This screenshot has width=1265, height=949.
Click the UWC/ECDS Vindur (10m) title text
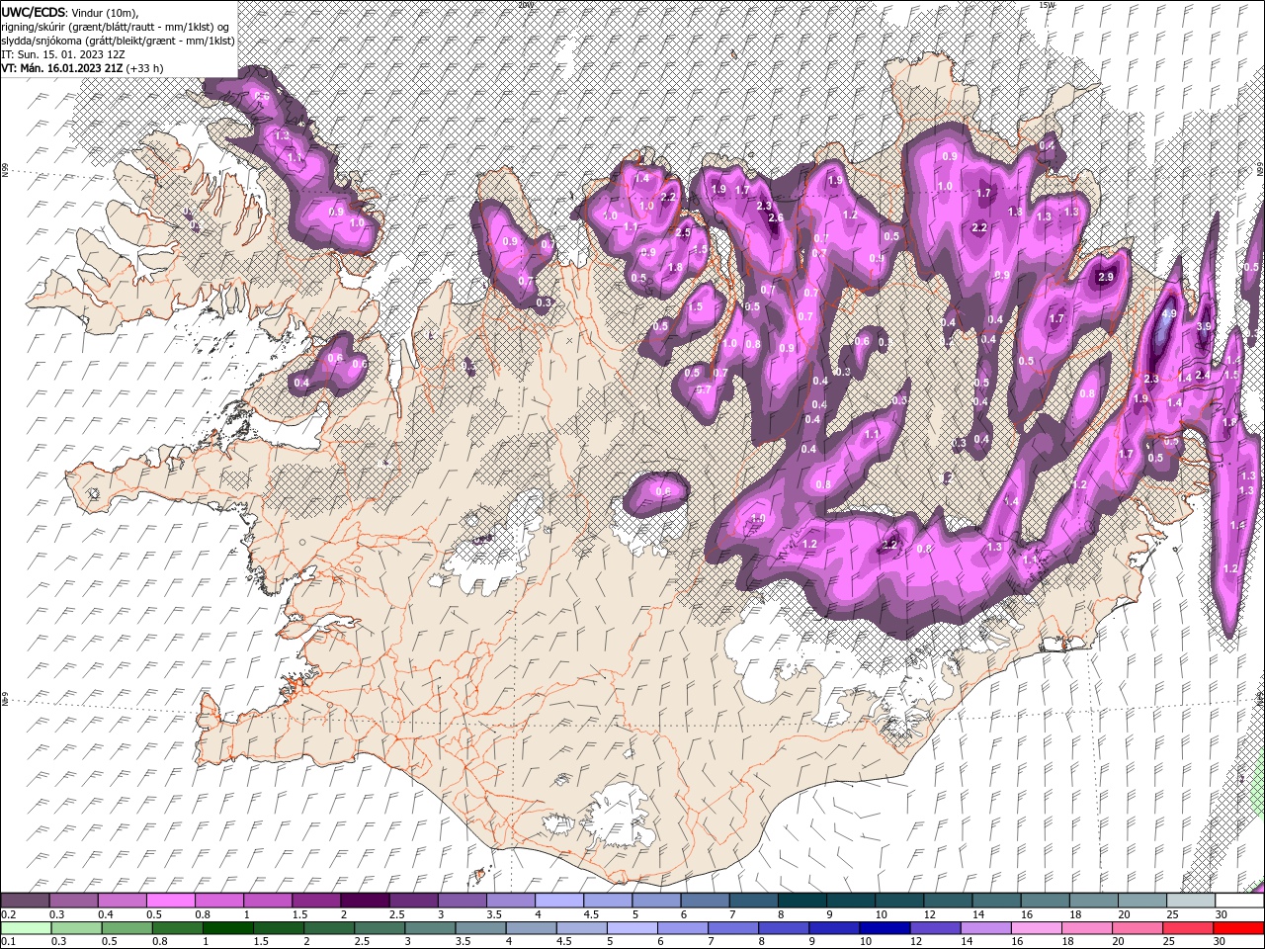pos(70,12)
